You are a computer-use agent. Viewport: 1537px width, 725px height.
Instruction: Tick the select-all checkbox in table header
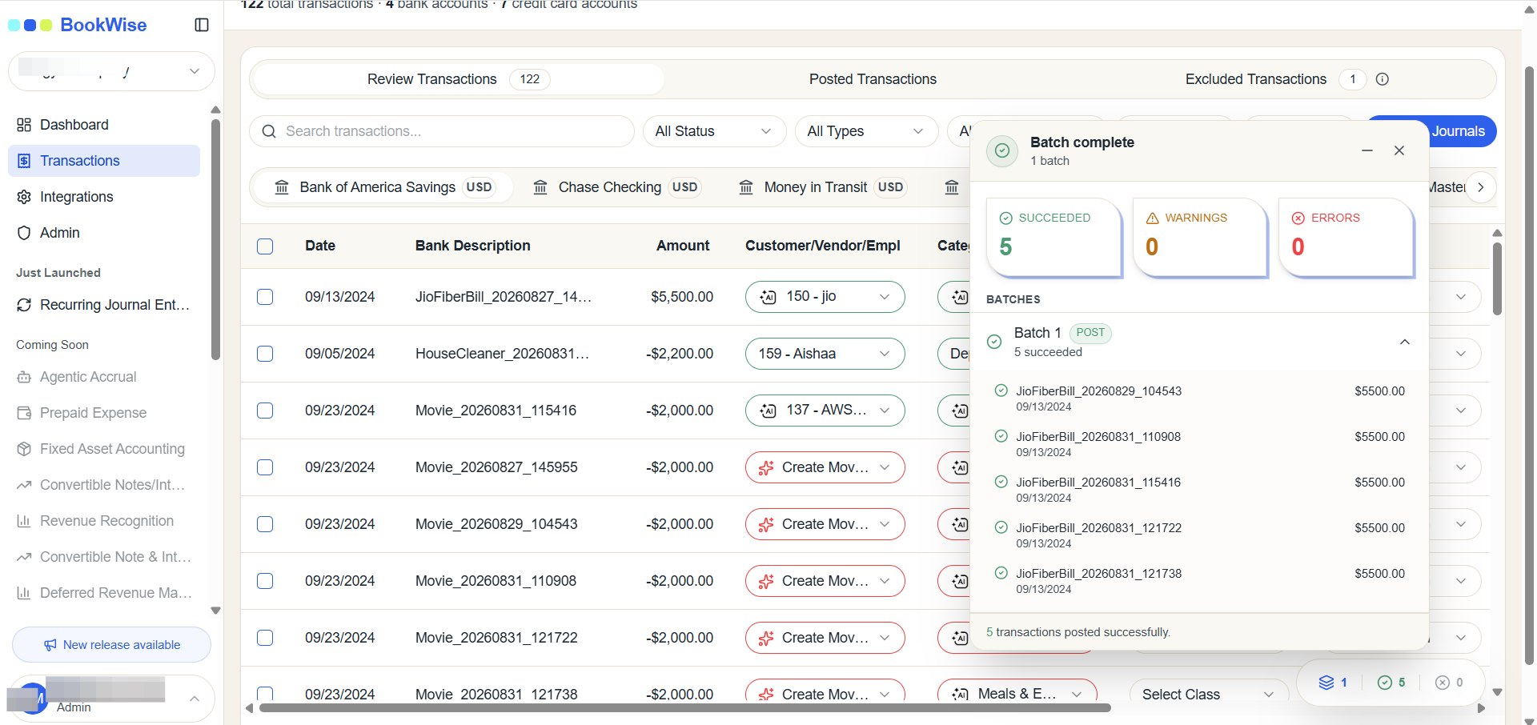(265, 246)
